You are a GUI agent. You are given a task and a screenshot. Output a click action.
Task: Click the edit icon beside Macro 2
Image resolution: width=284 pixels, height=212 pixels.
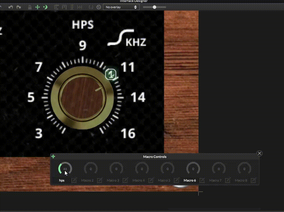100,180
